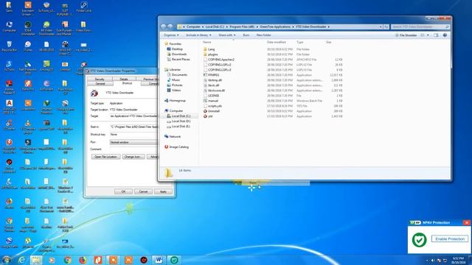Click OK in Properties dialog
Viewport: 472px width, 265px height.
pos(123,191)
